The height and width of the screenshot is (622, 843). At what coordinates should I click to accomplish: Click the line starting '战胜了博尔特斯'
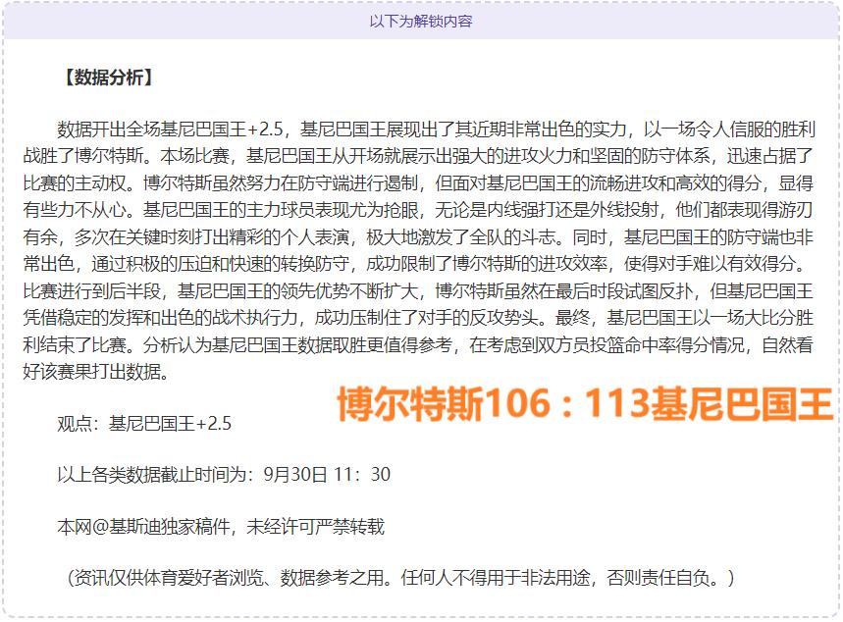(418, 156)
